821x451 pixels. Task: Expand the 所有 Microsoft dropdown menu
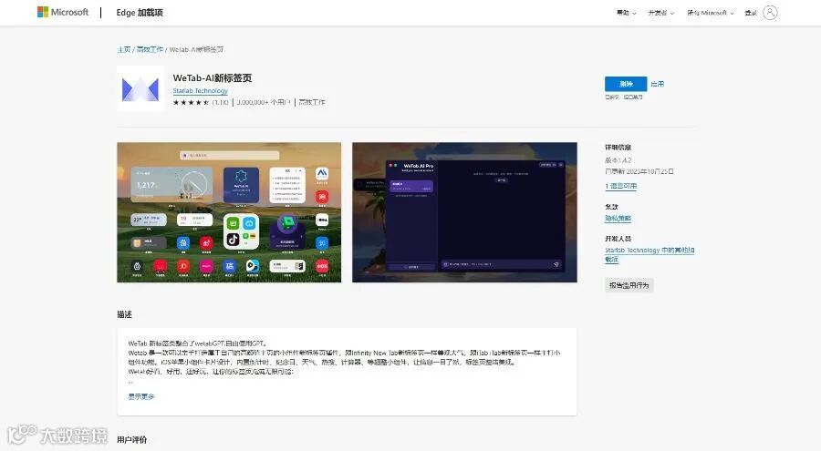tap(711, 13)
